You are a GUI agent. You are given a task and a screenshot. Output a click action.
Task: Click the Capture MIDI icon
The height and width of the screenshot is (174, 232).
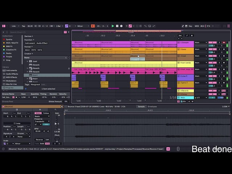tap(137, 26)
